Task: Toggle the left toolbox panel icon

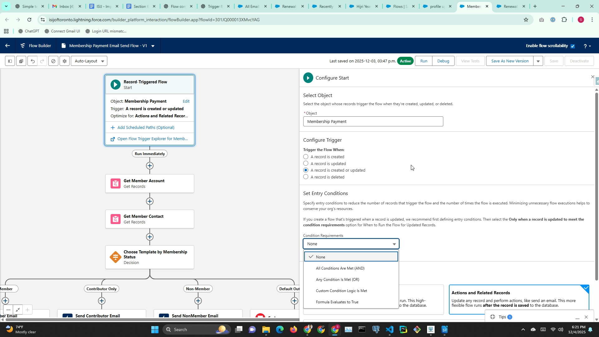Action: tap(10, 61)
